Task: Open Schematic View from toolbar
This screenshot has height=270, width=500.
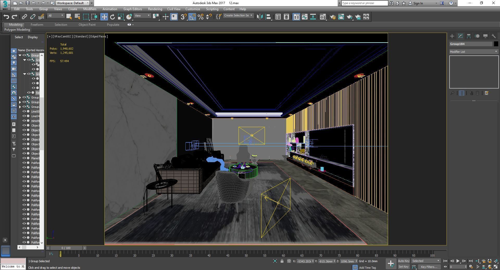Action: click(313, 17)
